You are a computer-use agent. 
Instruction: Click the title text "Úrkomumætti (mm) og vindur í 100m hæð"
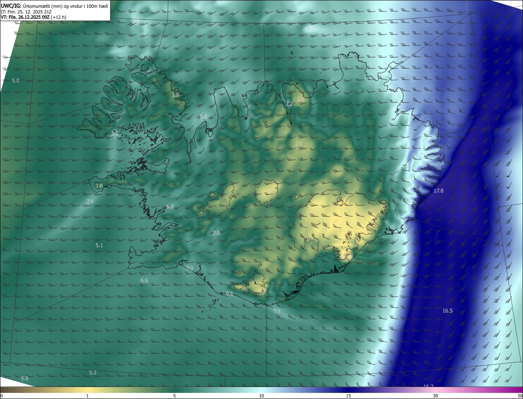tap(65, 6)
